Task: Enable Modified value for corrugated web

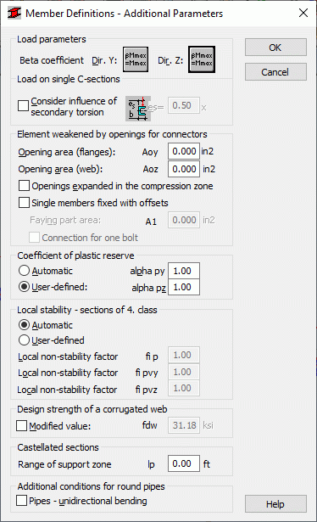Action: pyautogui.click(x=21, y=425)
